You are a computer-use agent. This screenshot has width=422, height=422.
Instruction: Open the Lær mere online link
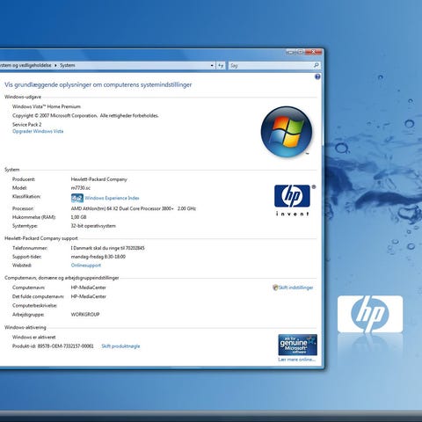tap(297, 360)
